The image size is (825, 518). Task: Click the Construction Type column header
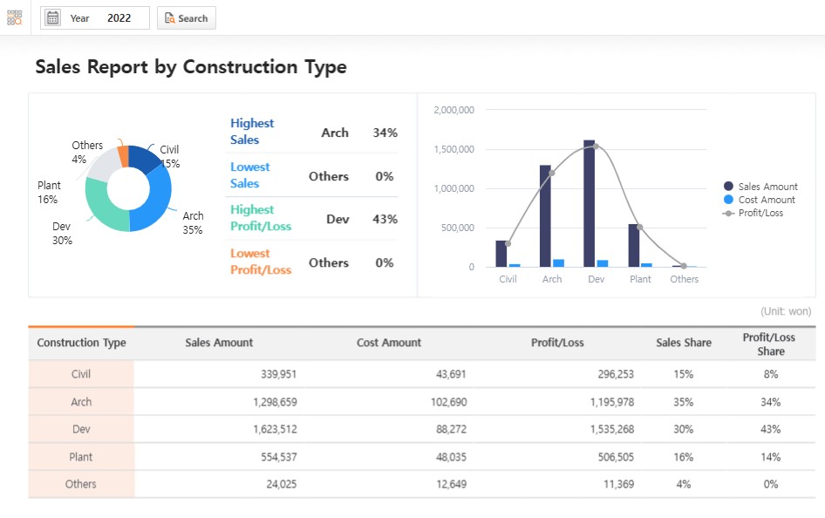tap(81, 343)
